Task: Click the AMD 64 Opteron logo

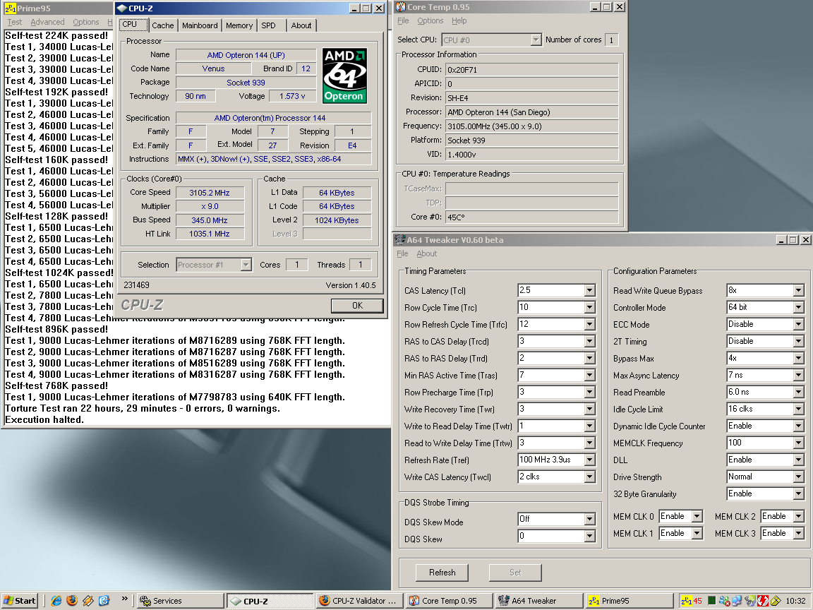Action: [x=344, y=76]
